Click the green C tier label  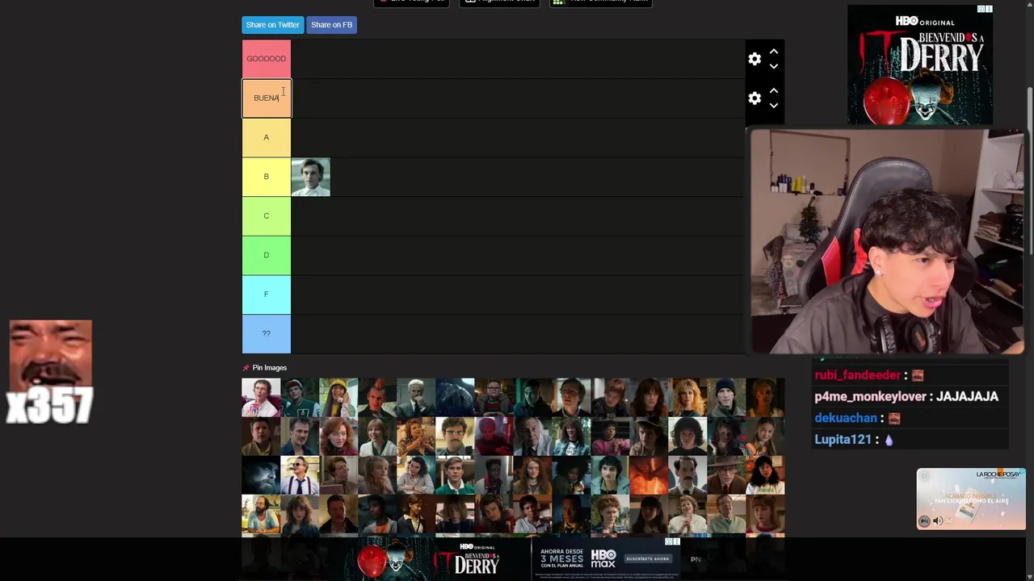267,215
